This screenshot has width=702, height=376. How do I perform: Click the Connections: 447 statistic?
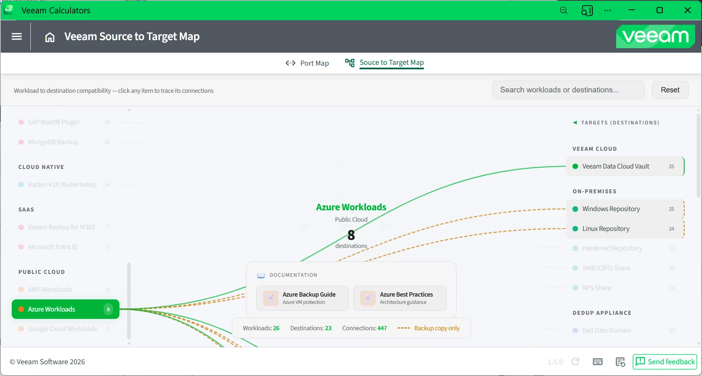(365, 328)
